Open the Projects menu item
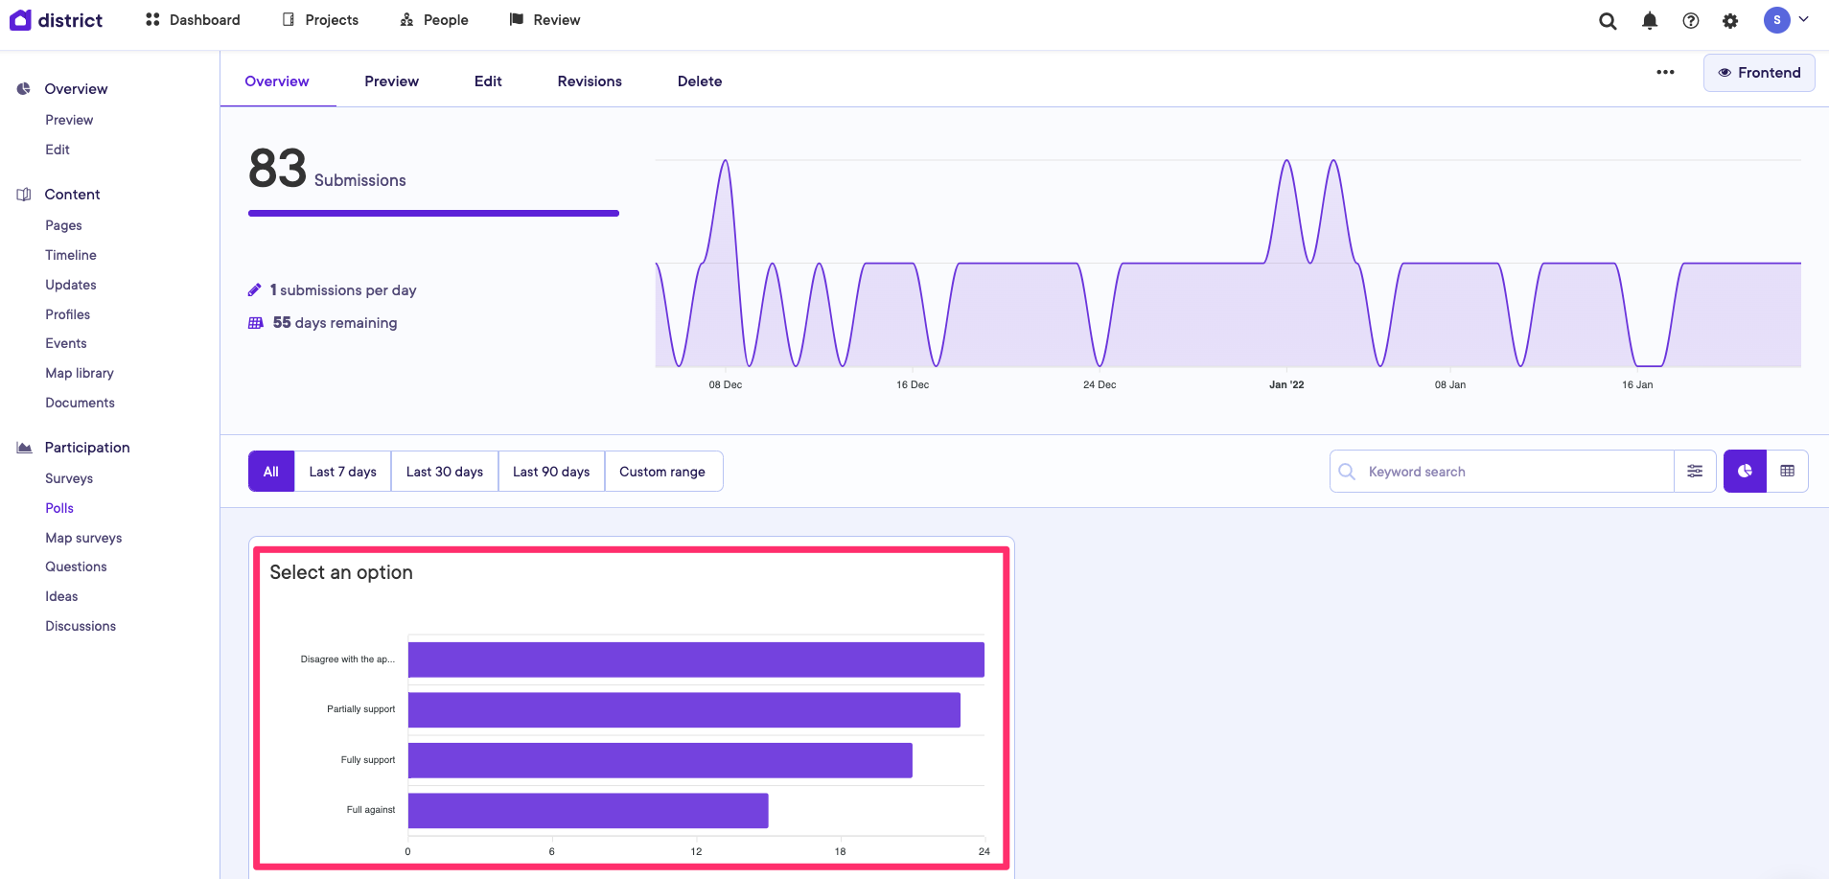 click(x=320, y=20)
